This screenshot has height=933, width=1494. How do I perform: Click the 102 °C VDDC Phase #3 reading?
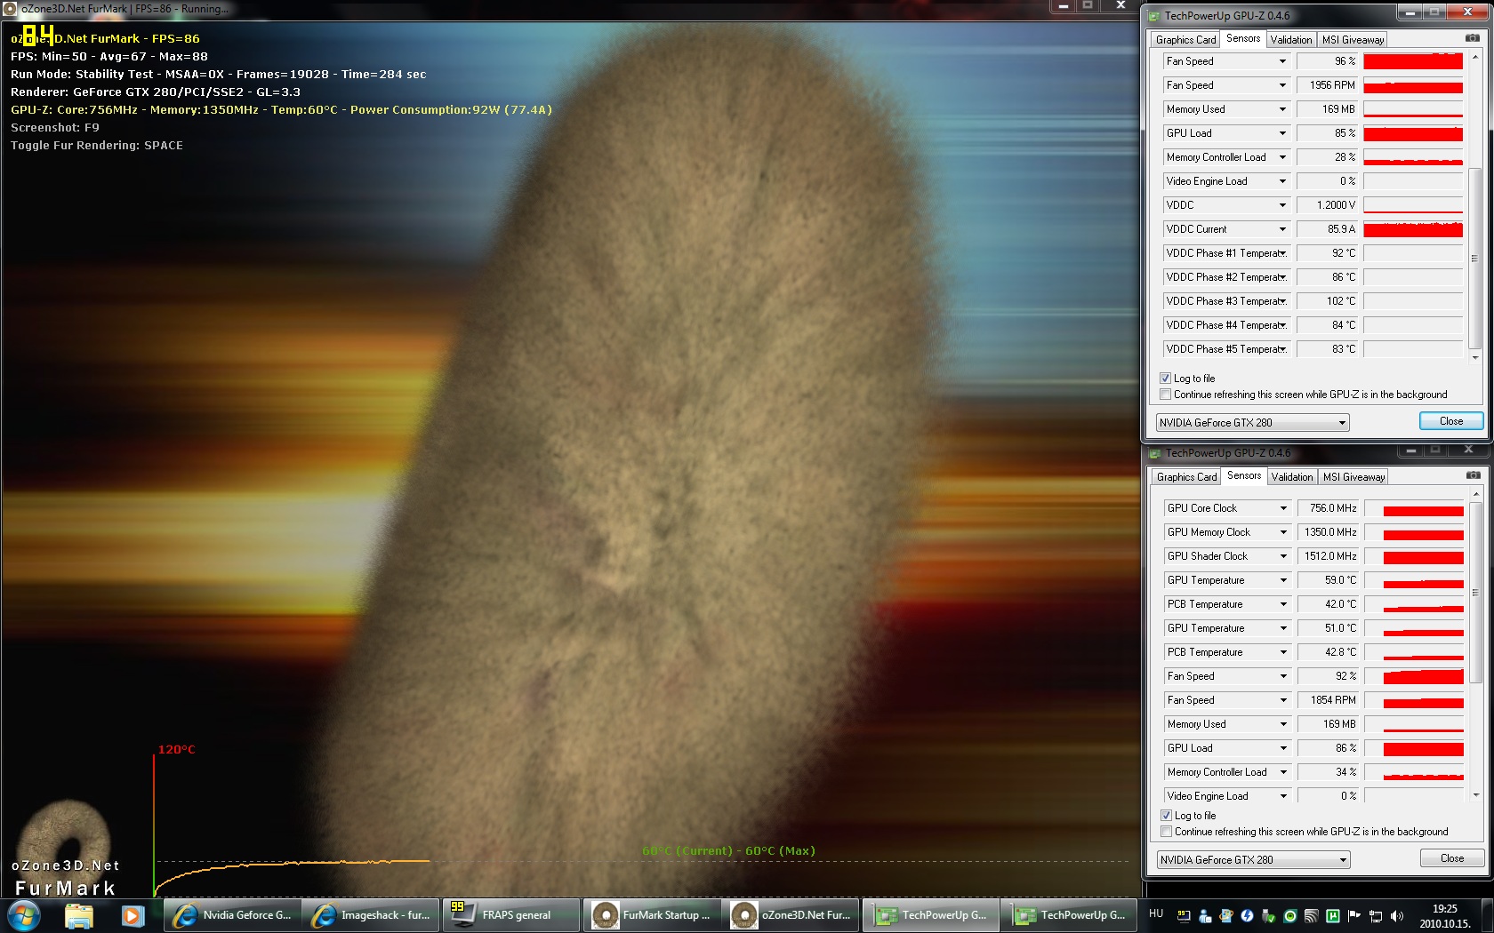(1328, 301)
